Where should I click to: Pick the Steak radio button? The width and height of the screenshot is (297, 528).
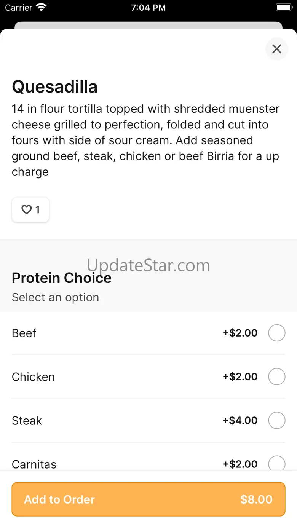coord(277,421)
